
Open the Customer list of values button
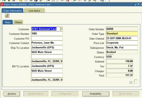(x=62, y=29)
